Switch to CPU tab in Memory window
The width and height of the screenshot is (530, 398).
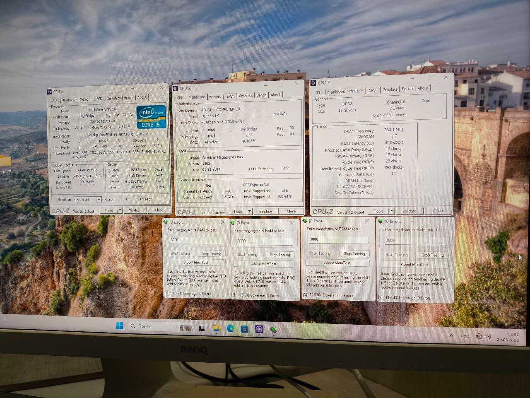click(318, 92)
